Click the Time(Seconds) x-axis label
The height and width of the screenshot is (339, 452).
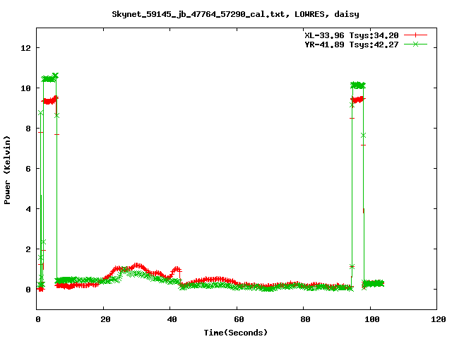click(236, 333)
